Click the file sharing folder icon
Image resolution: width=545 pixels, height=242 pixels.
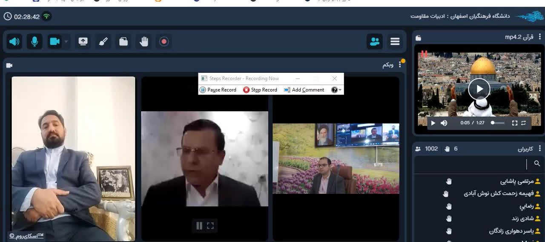(123, 41)
